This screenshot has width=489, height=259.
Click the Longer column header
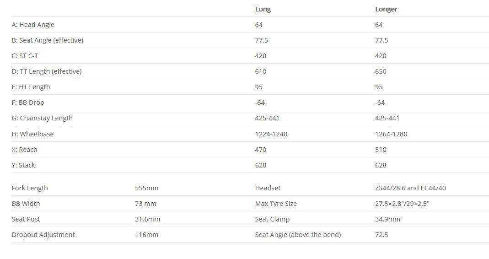[386, 9]
